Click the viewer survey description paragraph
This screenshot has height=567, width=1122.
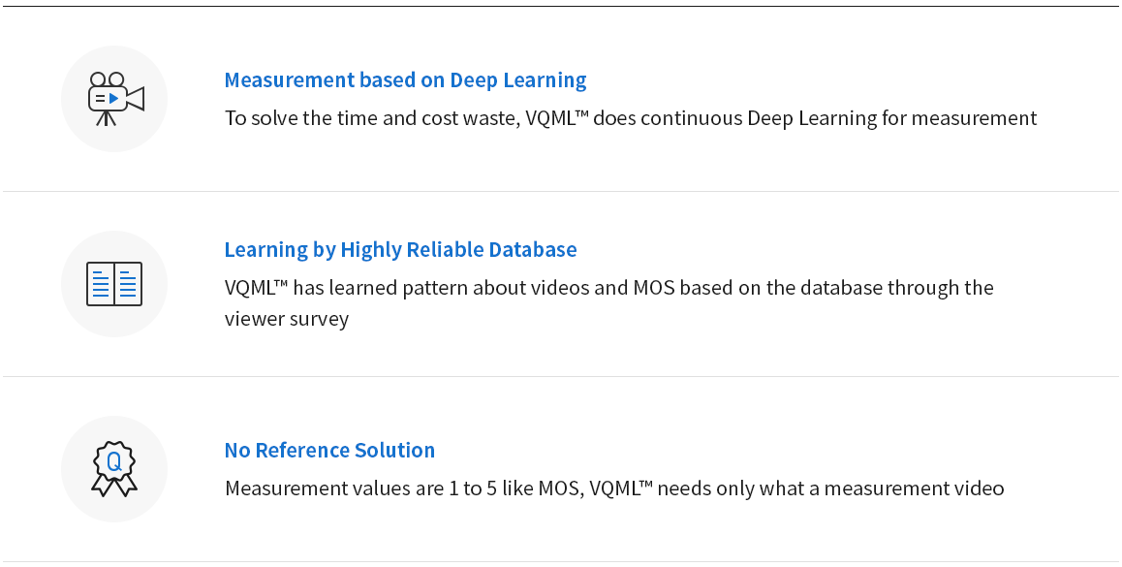coord(608,302)
